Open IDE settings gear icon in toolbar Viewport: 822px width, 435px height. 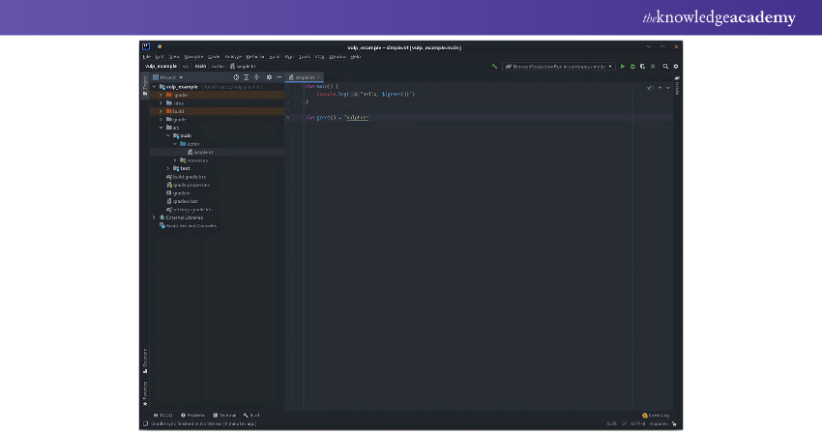675,67
